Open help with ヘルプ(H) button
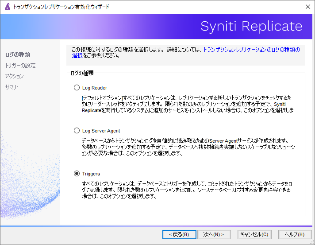Image resolution: width=315 pixels, height=245 pixels. [295, 234]
